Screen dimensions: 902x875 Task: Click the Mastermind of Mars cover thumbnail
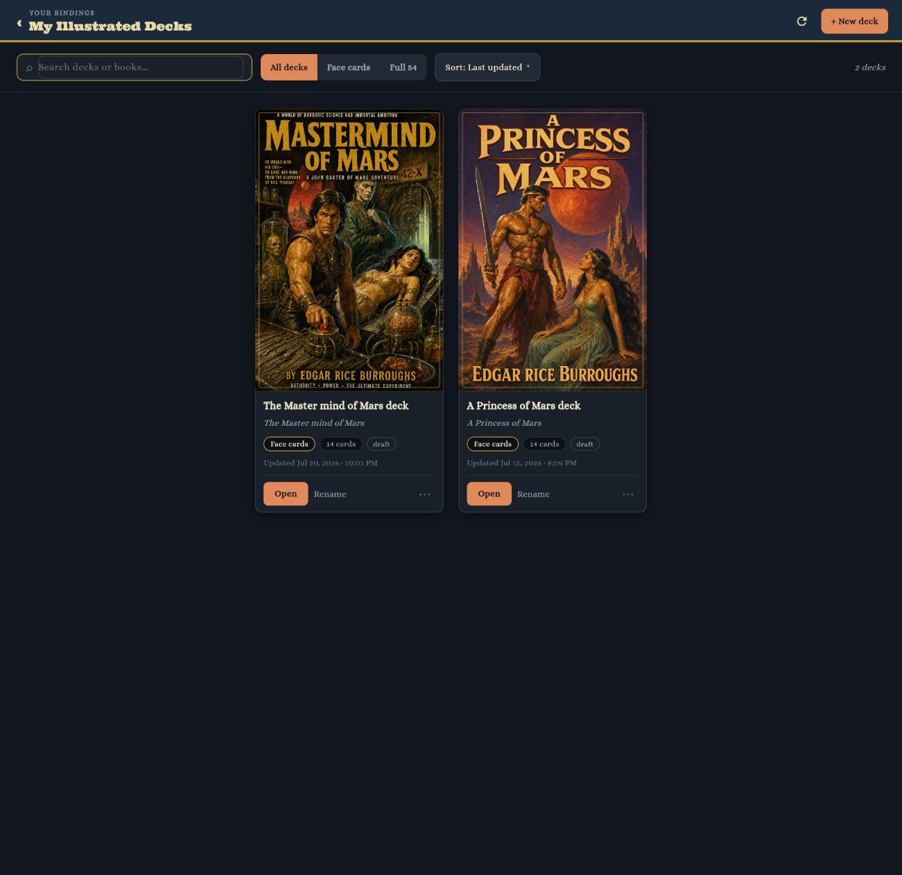tap(349, 250)
